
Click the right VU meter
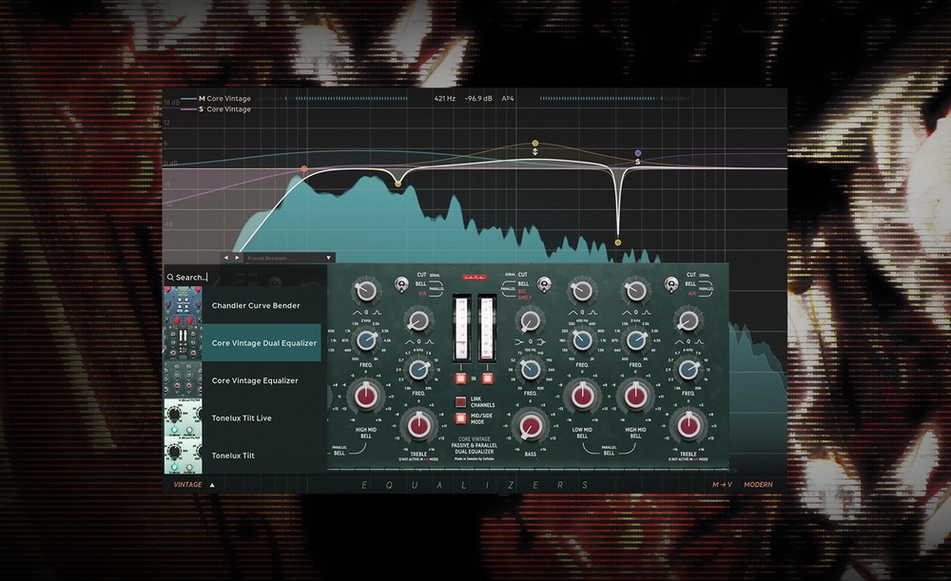point(486,328)
